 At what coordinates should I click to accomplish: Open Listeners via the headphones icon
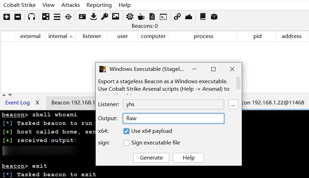click(32, 17)
